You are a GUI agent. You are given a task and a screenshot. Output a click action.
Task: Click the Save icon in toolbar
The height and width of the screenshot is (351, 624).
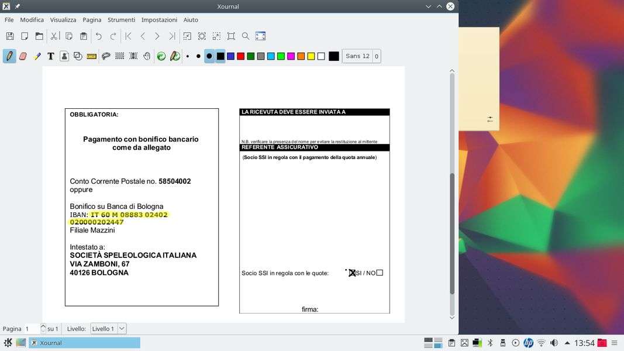point(10,36)
